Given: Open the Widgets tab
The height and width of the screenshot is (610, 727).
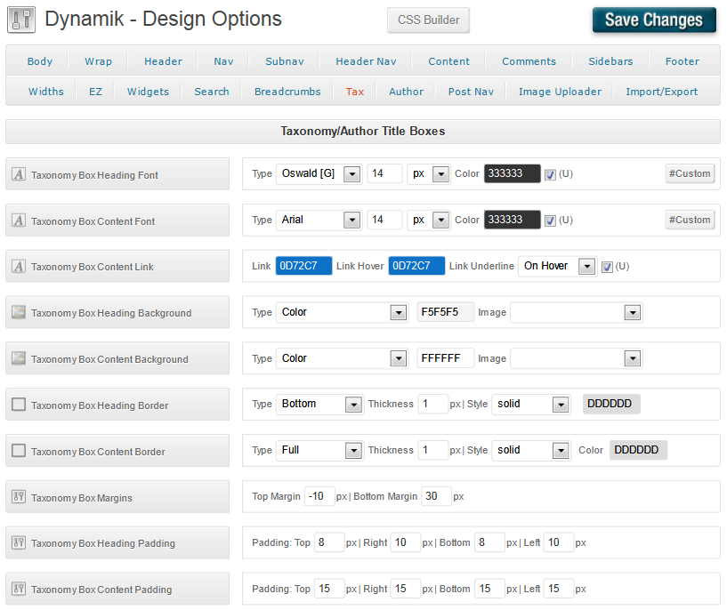Looking at the screenshot, I should [148, 92].
